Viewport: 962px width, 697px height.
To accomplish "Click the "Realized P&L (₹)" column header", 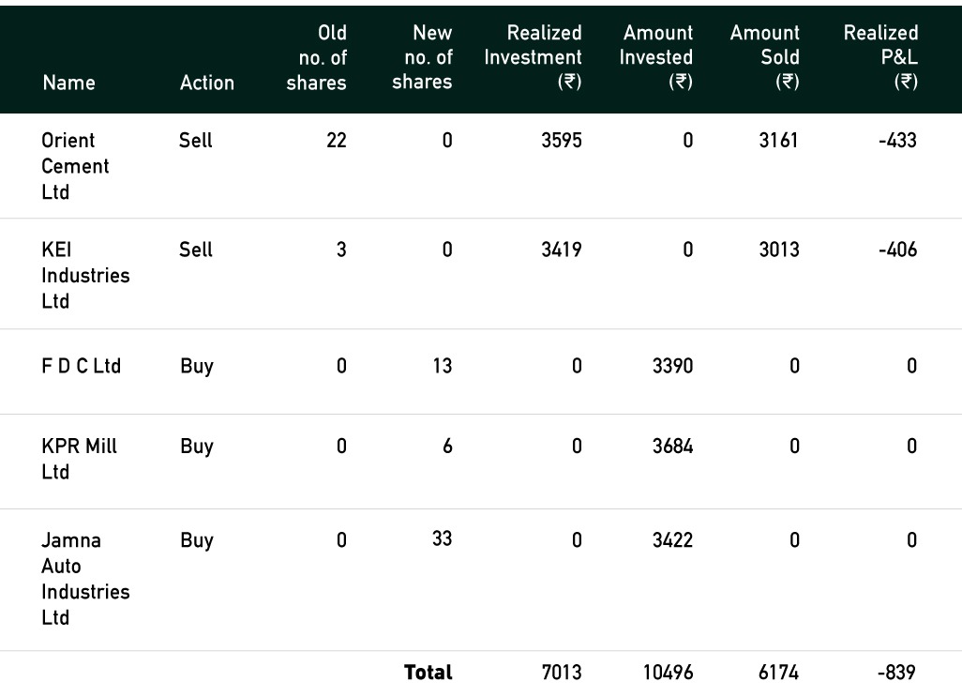I will click(880, 57).
